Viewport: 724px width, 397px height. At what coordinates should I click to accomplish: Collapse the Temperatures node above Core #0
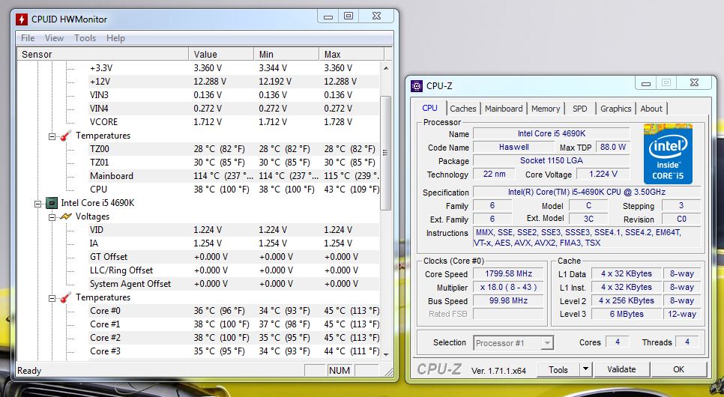click(x=52, y=298)
